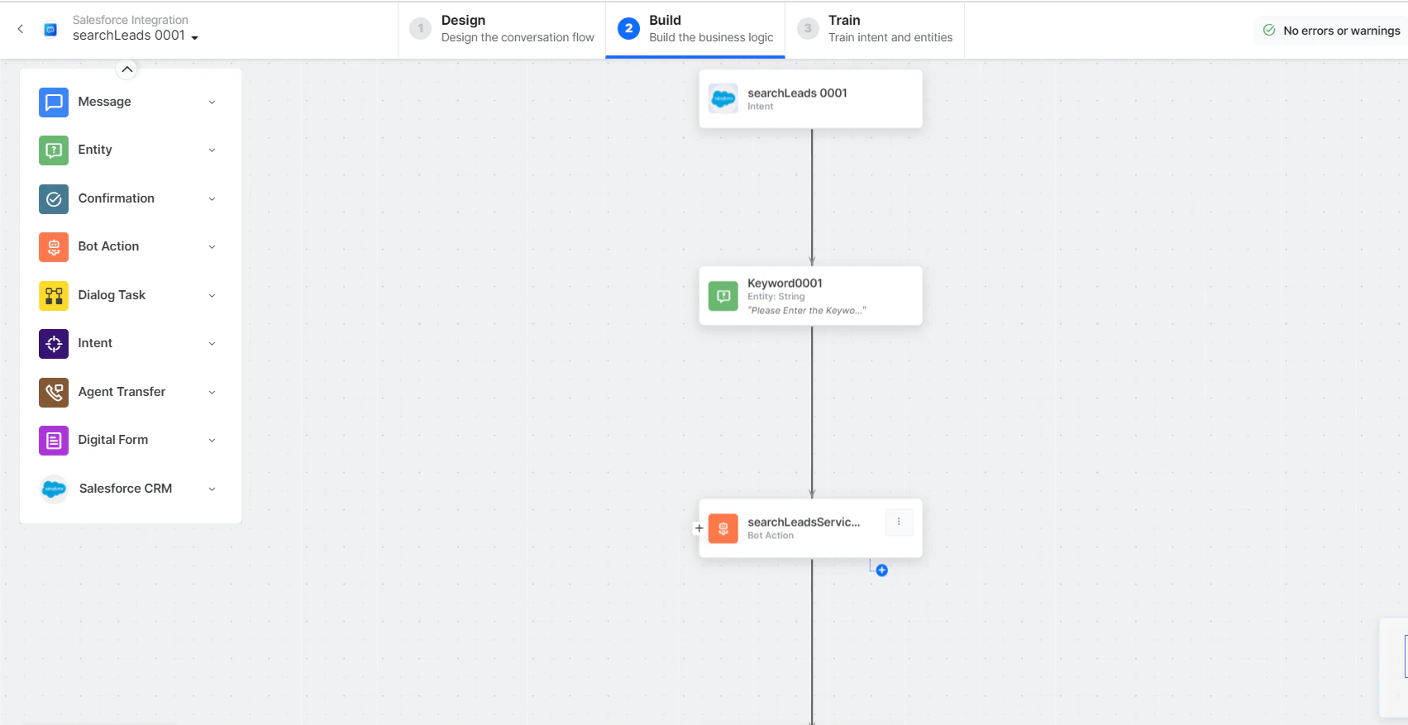Click the orange icon on searchLeadsService node
This screenshot has height=725, width=1408.
point(723,528)
